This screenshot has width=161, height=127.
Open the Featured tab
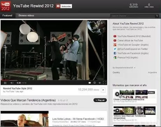[x=7, y=15]
